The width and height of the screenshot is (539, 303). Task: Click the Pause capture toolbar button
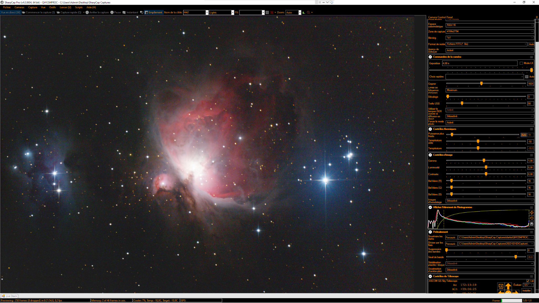click(116, 12)
